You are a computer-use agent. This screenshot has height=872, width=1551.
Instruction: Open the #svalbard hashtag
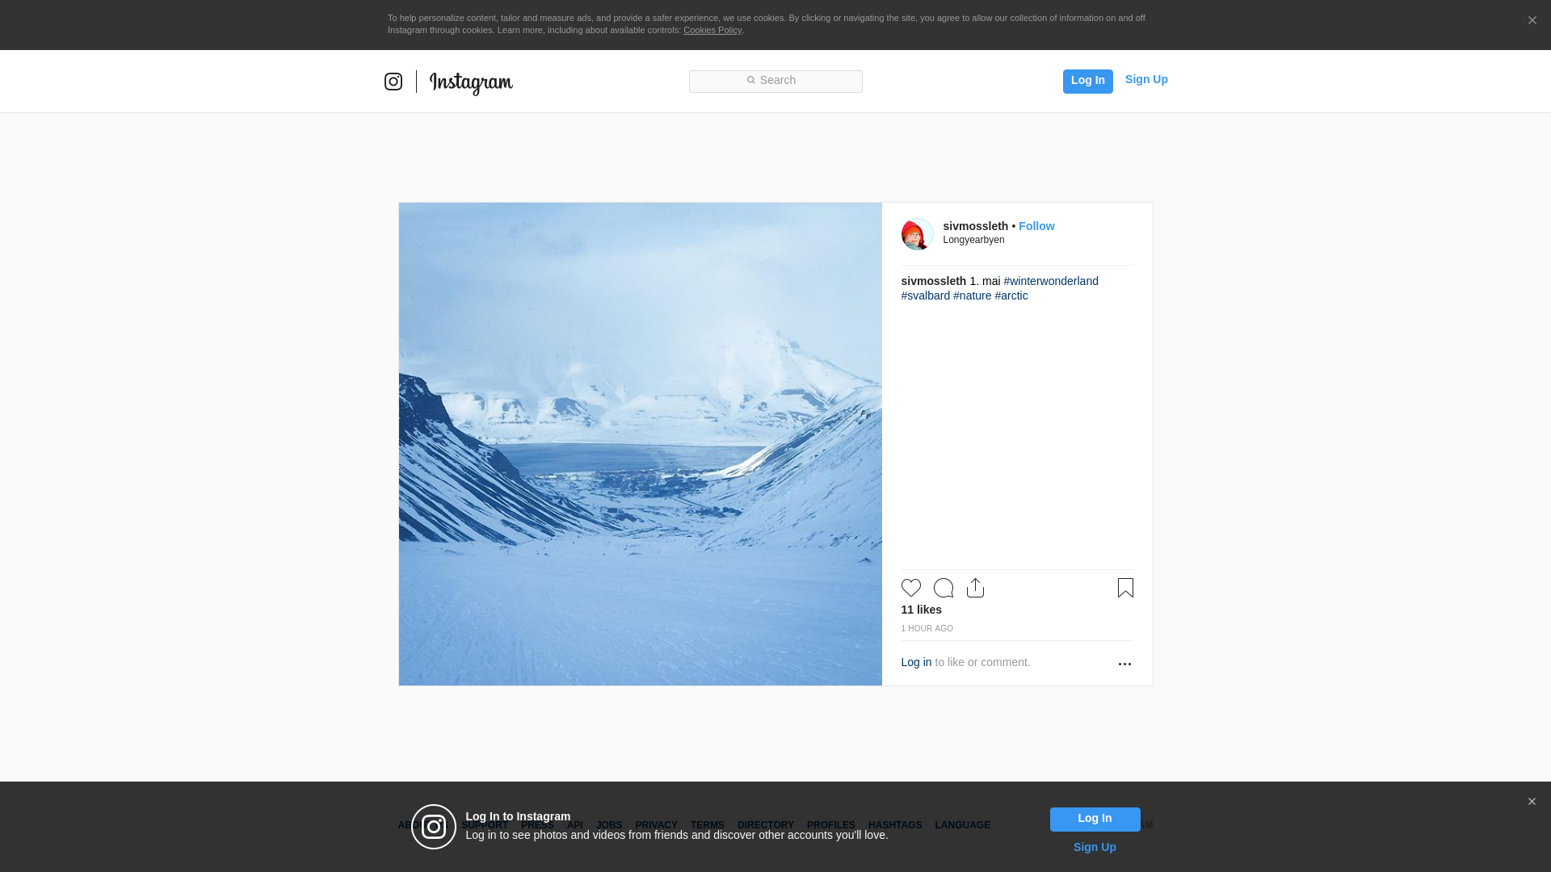[x=925, y=296]
